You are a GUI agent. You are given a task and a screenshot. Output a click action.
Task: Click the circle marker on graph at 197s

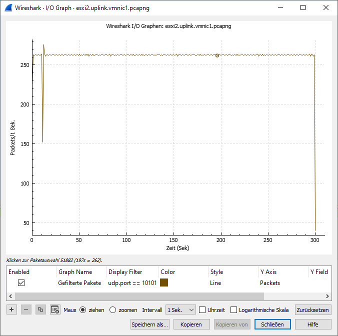tap(217, 55)
